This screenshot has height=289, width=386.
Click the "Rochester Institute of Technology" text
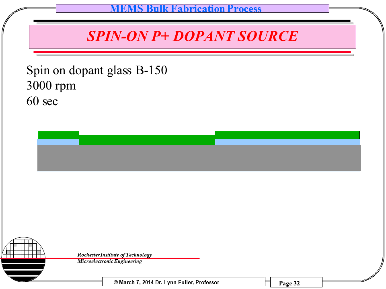(115, 255)
